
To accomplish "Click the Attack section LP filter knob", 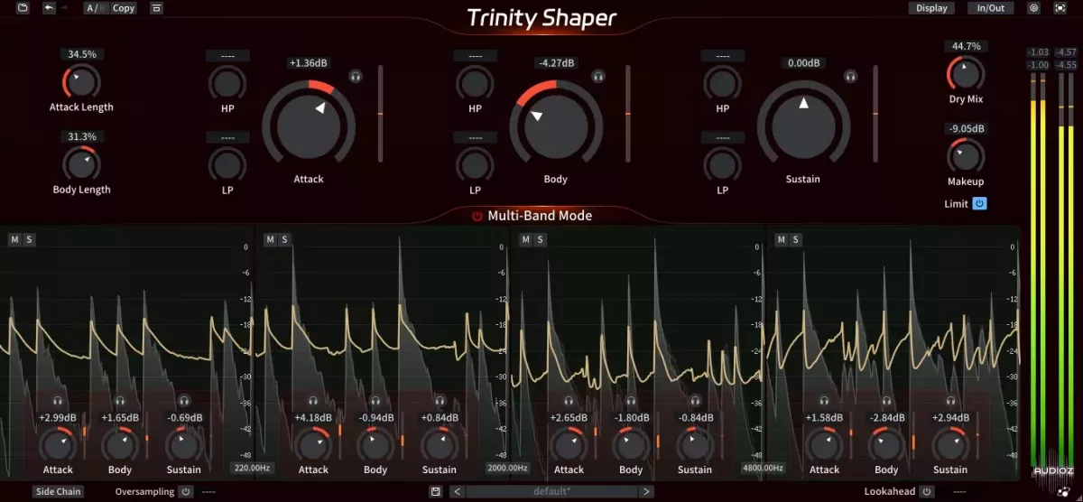I will (227, 164).
